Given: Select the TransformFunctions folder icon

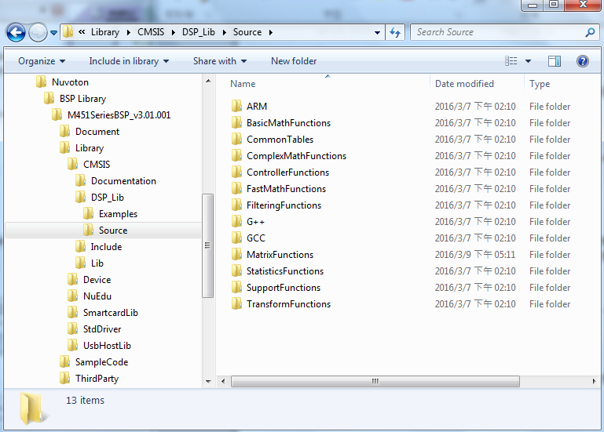Looking at the screenshot, I should point(236,304).
